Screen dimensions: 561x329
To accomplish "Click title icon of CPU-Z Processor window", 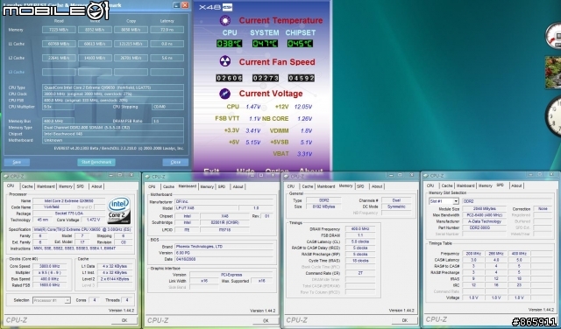I will (x=6, y=176).
